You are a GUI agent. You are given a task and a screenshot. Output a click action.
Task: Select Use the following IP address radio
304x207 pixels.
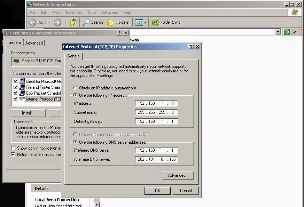coord(75,95)
